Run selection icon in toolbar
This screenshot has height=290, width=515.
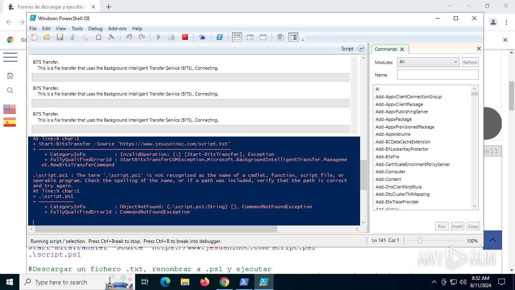click(x=172, y=37)
